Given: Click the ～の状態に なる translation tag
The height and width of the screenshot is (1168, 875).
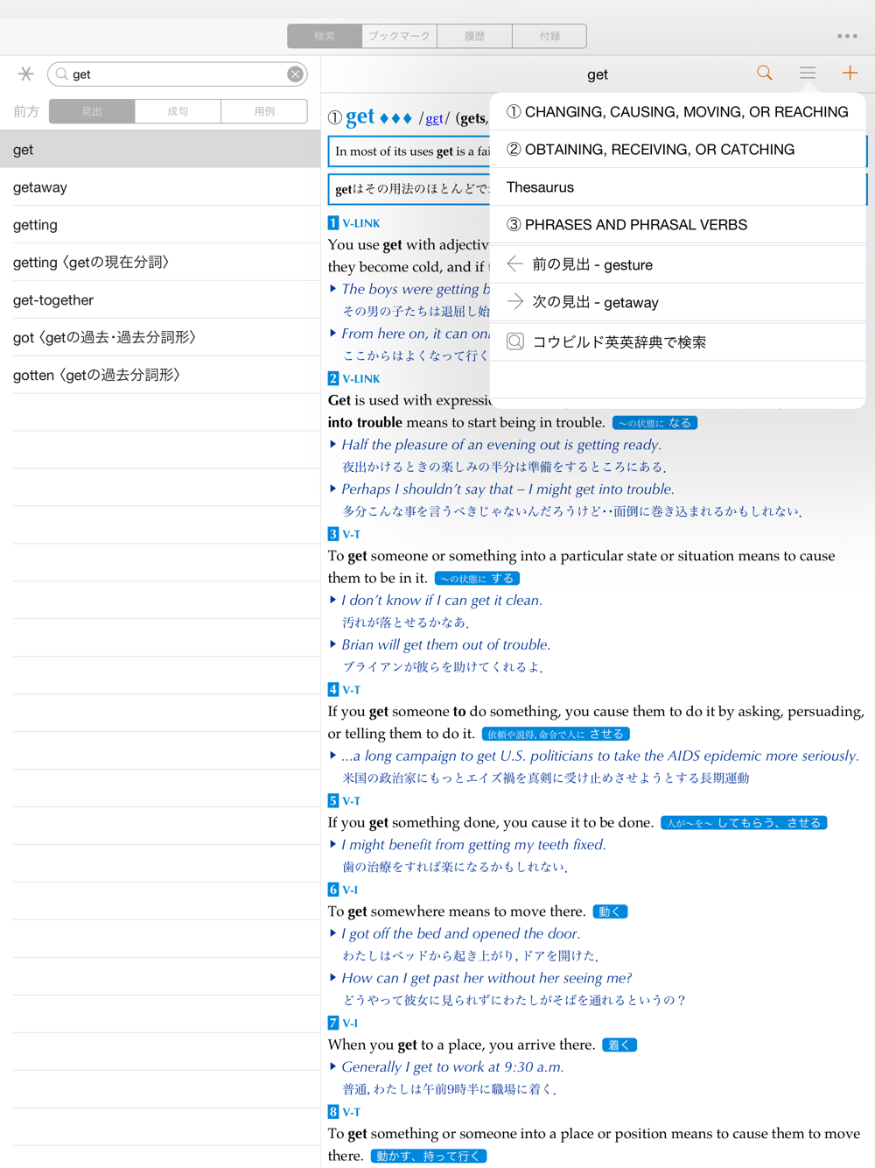Looking at the screenshot, I should point(654,423).
